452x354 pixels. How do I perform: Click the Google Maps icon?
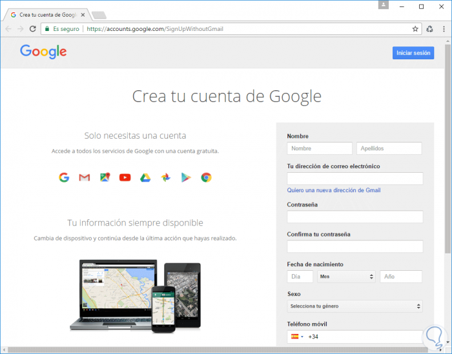point(105,177)
